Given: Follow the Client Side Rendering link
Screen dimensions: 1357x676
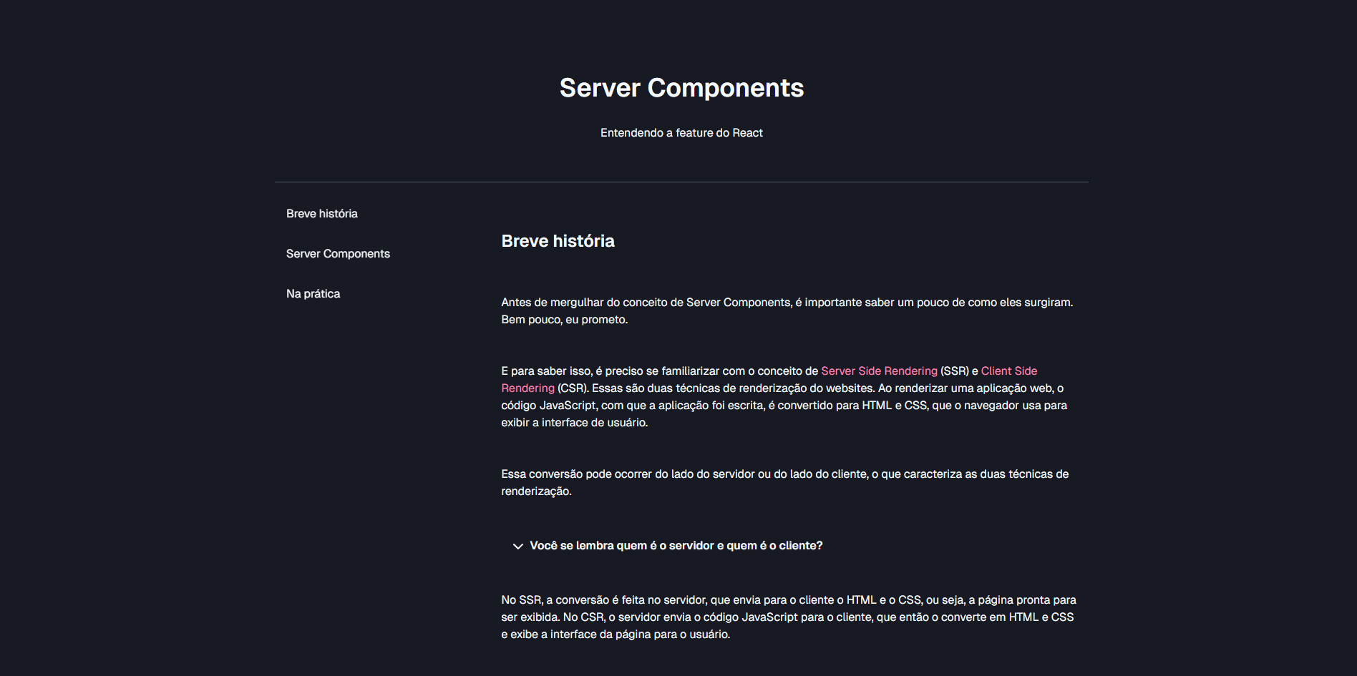Looking at the screenshot, I should pyautogui.click(x=1009, y=371).
